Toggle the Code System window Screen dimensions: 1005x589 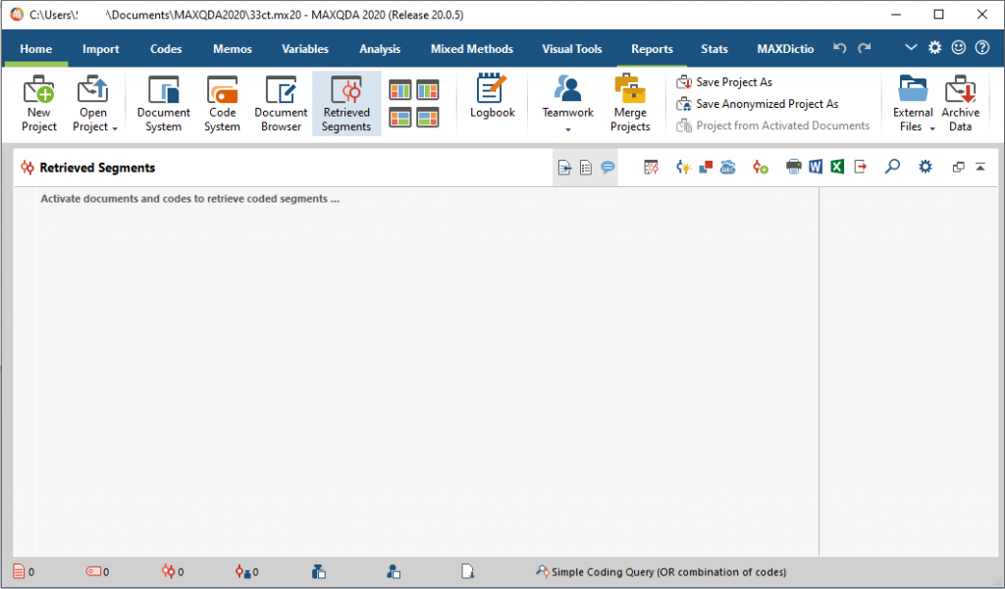click(223, 104)
